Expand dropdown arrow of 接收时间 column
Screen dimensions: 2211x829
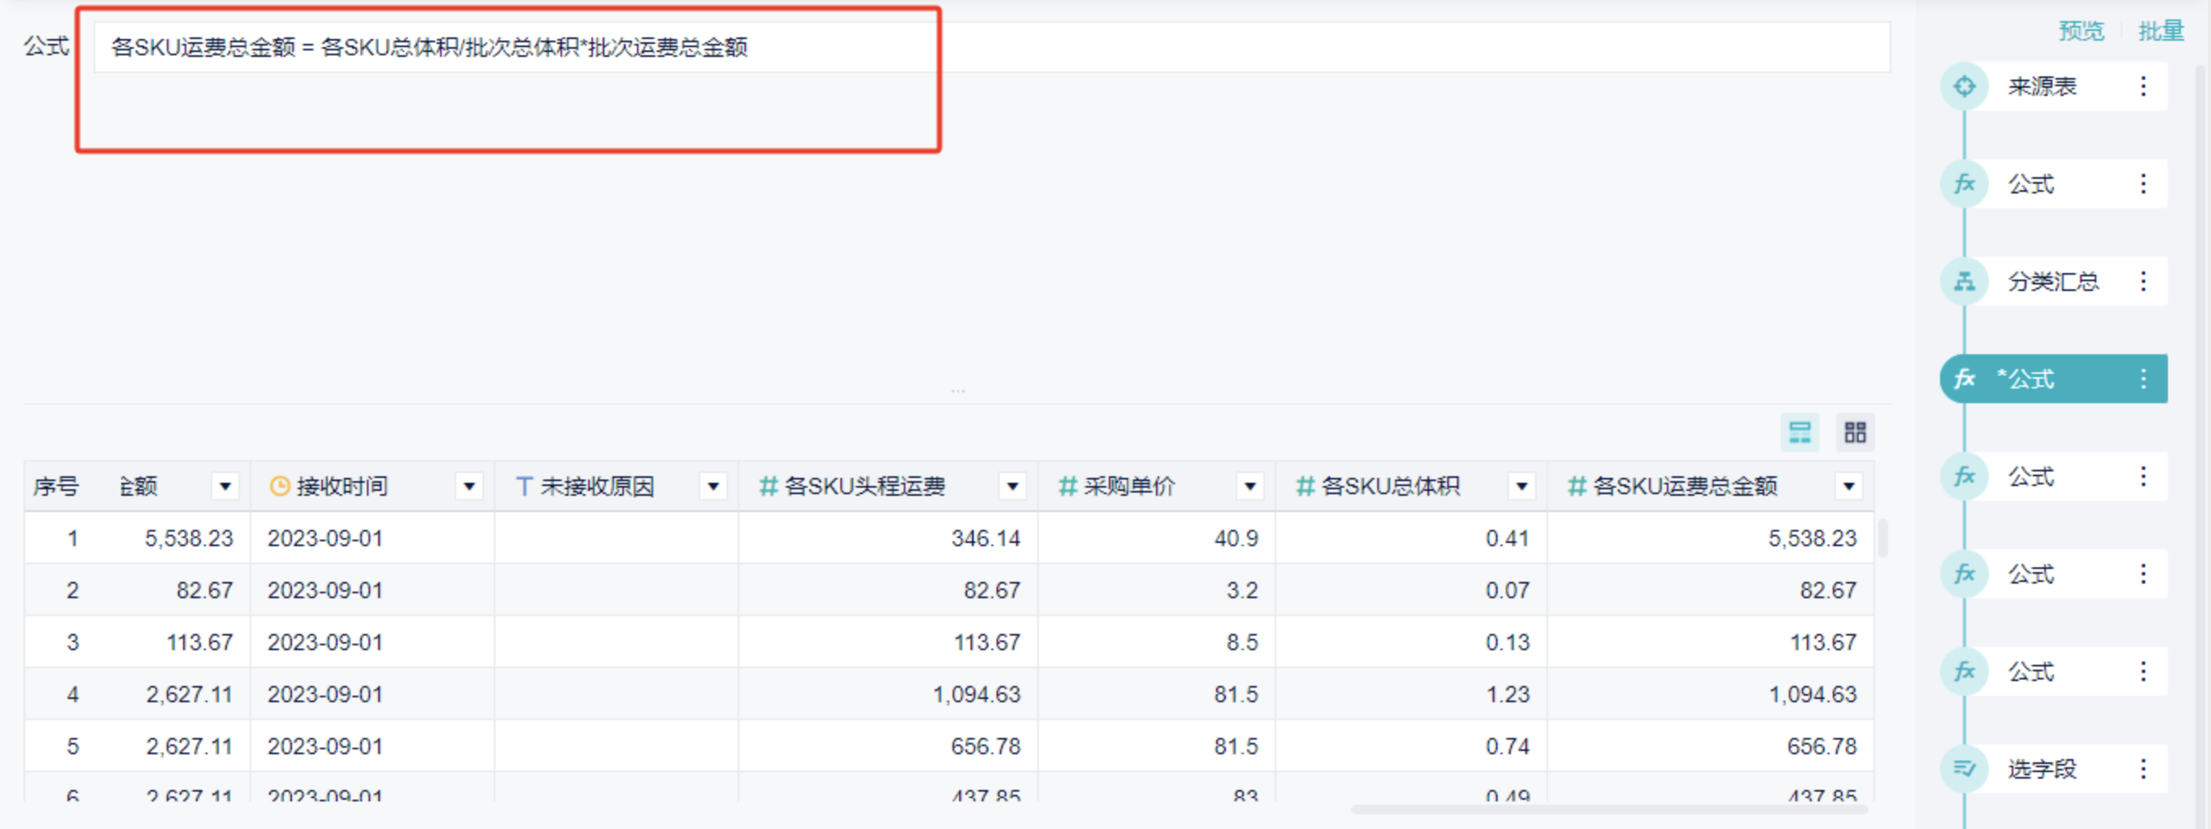(469, 487)
